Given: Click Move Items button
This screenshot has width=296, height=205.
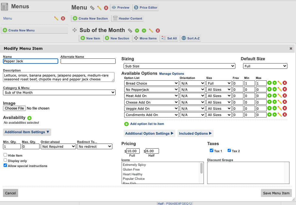Looking at the screenshot, I should [145, 38].
